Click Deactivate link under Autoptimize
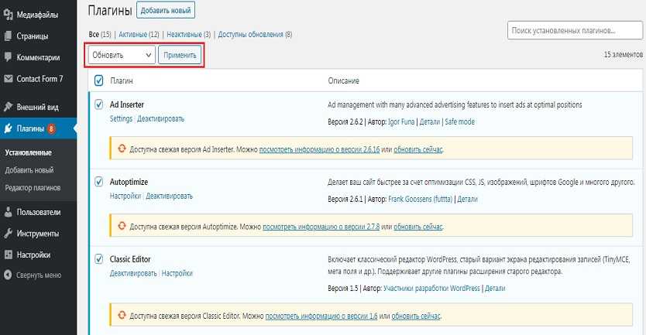 point(170,197)
